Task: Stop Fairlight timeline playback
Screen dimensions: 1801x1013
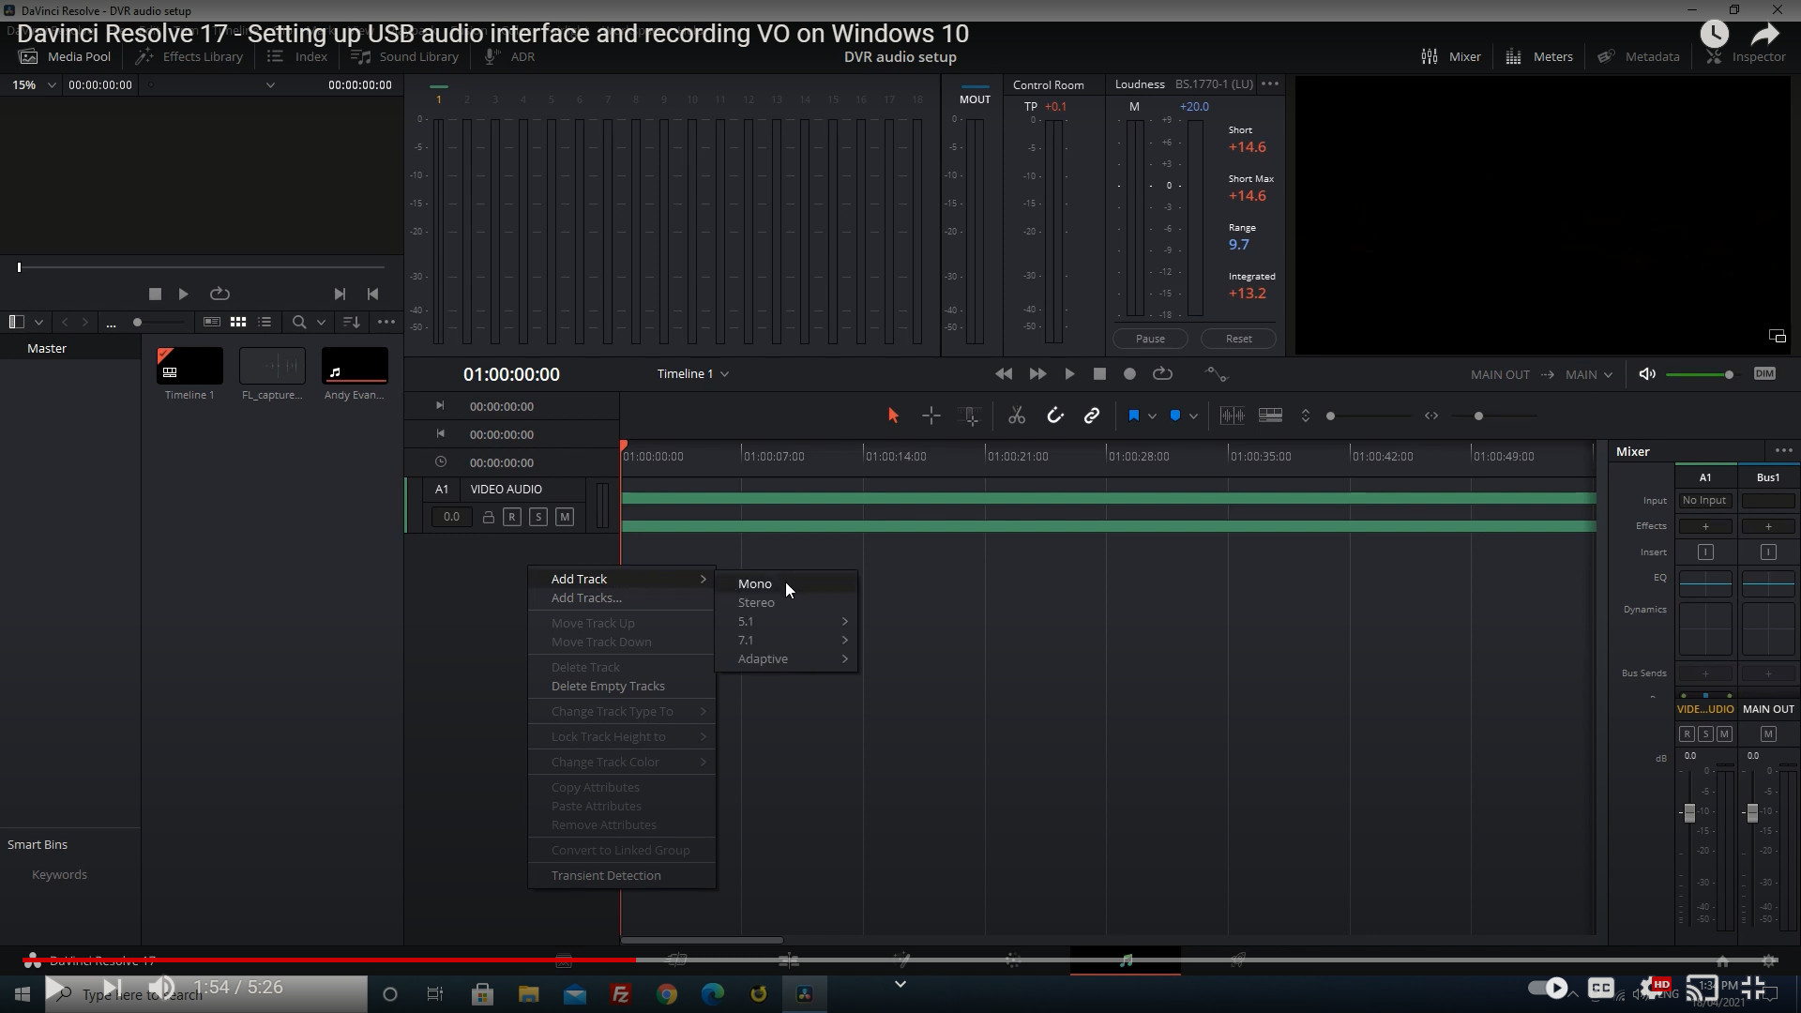Action: (1099, 373)
